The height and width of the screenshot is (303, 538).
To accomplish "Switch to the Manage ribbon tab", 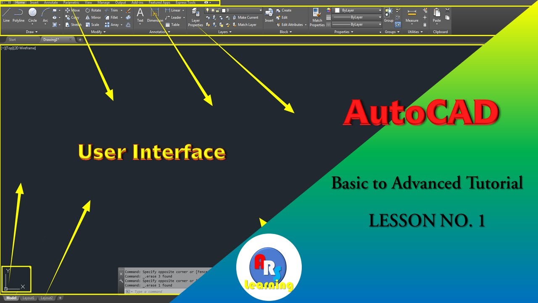I will click(103, 3).
